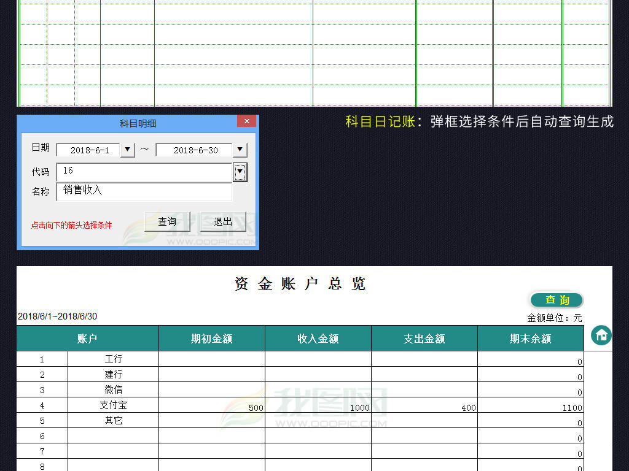Expand the 代码 code selection dropdown
This screenshot has width=629, height=471.
pos(240,172)
